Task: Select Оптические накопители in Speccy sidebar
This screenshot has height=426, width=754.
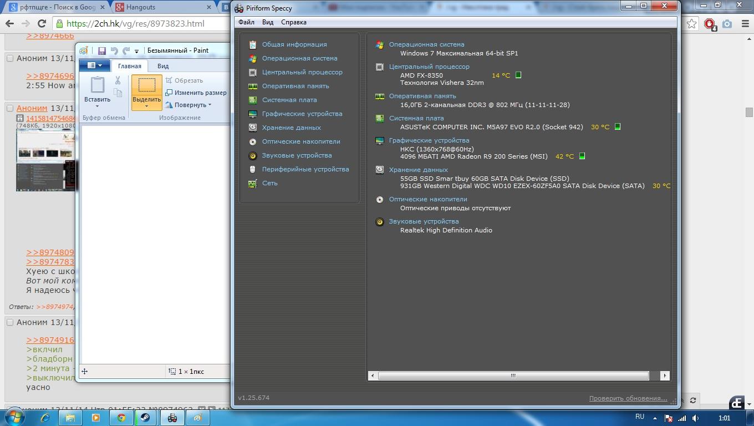Action: tap(301, 141)
